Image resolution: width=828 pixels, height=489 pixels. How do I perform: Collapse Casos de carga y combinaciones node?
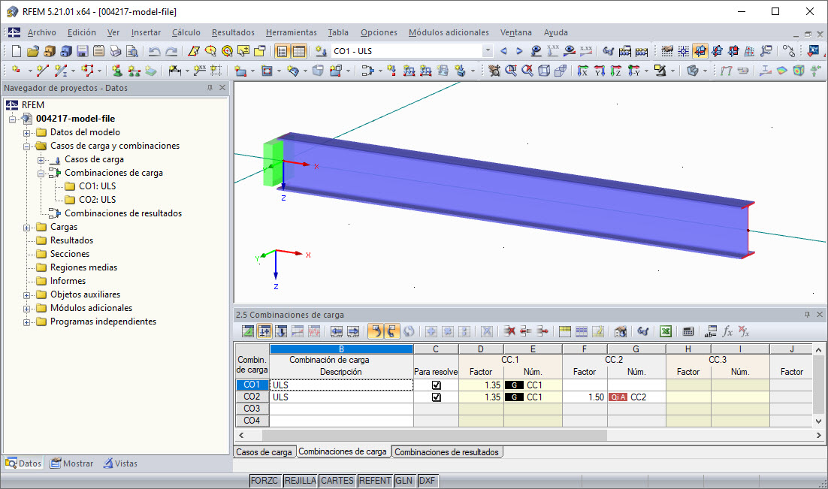click(26, 146)
